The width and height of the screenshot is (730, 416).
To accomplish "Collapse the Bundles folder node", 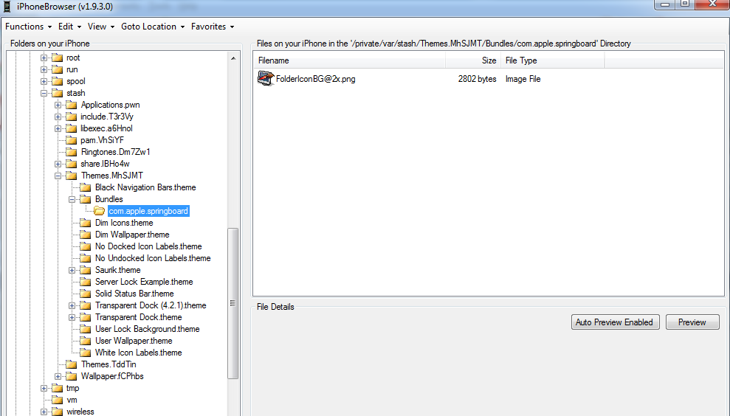I will [72, 199].
